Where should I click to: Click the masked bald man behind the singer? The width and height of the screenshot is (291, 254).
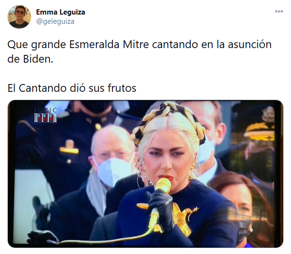(x=112, y=156)
